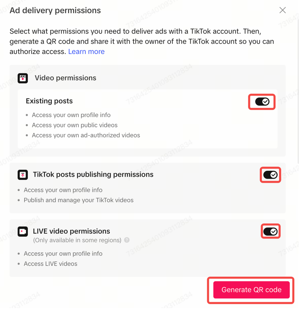This screenshot has width=299, height=310.
Task: Click the LIVE video permissions heading
Action: [x=71, y=231]
